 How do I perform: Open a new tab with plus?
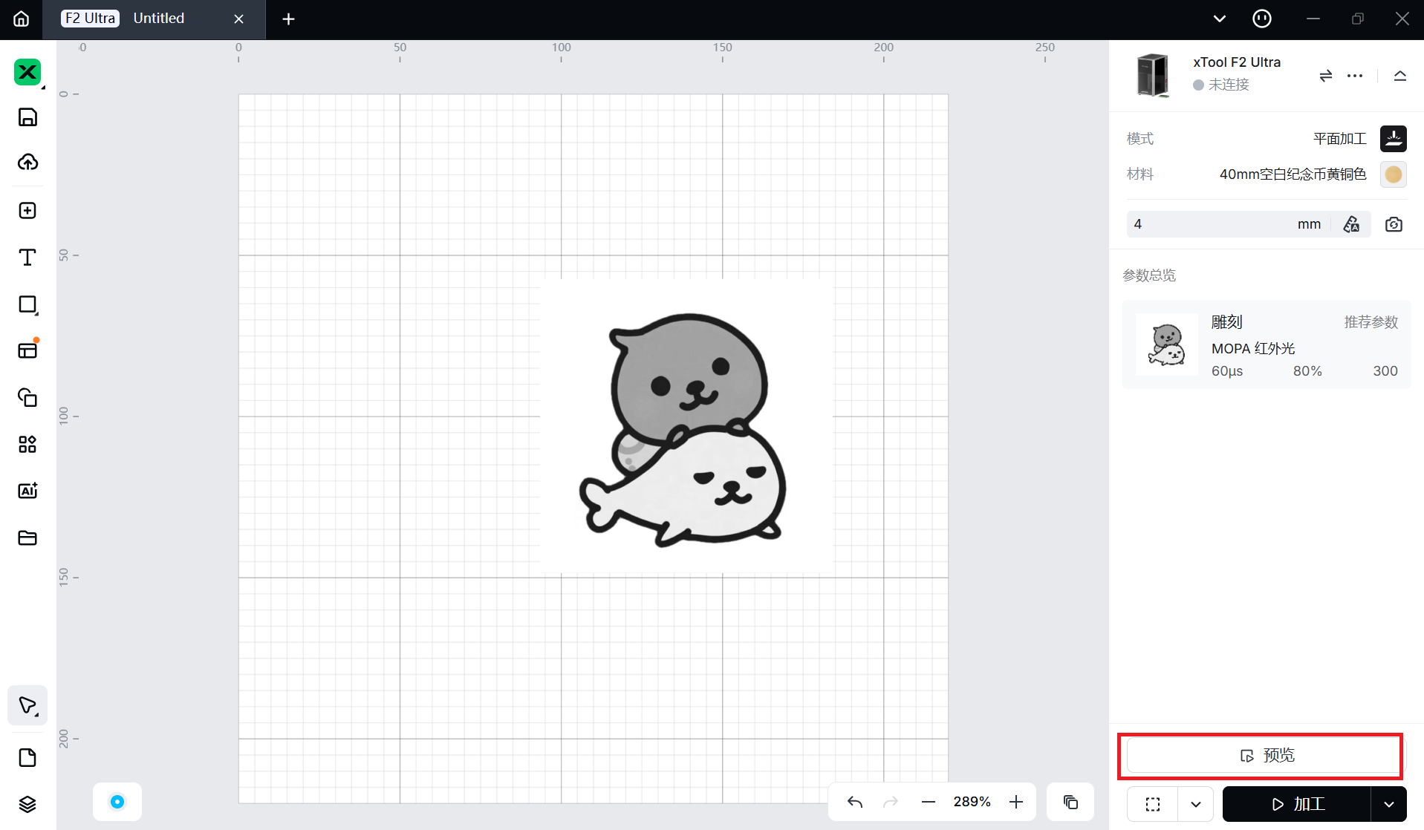[x=289, y=19]
